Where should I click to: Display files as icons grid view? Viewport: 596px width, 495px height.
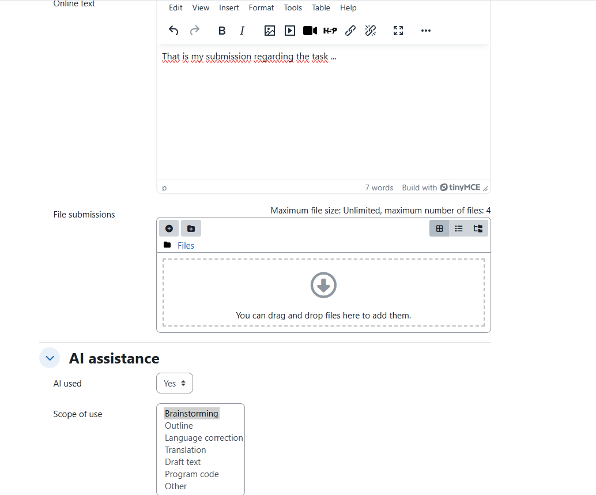(x=439, y=228)
